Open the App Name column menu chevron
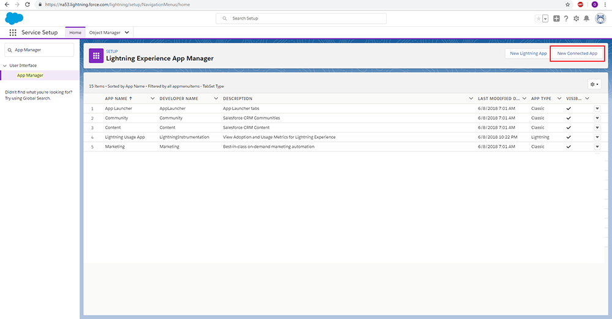This screenshot has width=612, height=319. click(152, 98)
